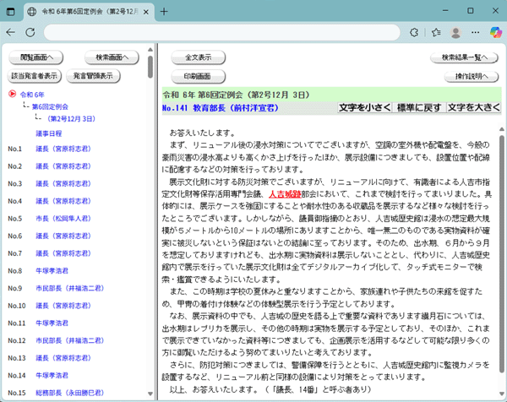The image size is (507, 402).
Task: Click the left panel scrollbar down arrow
Action: 150,394
